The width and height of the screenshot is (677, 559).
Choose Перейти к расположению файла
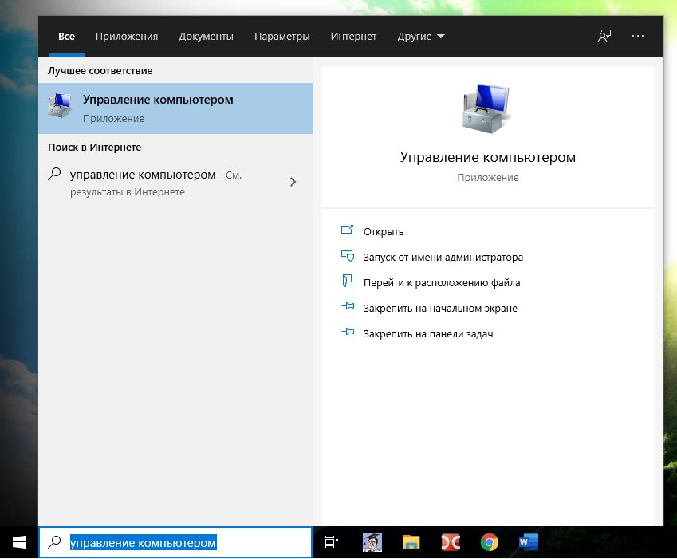pos(442,283)
